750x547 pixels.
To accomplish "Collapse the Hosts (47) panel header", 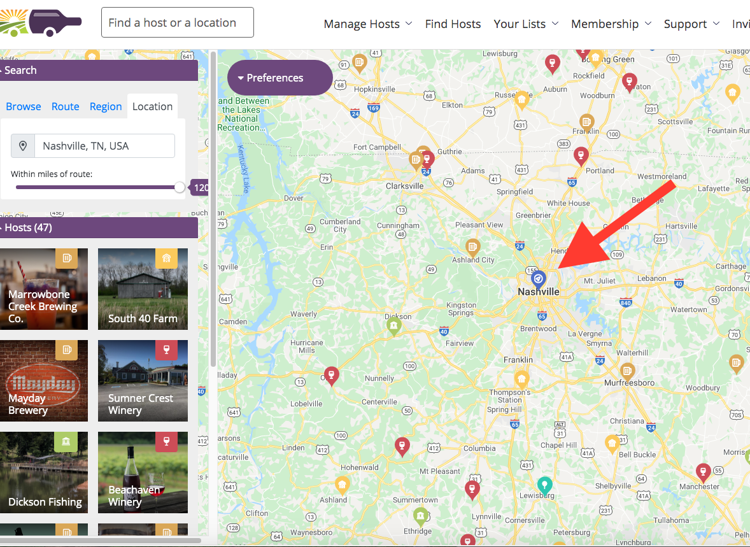I will (x=99, y=228).
